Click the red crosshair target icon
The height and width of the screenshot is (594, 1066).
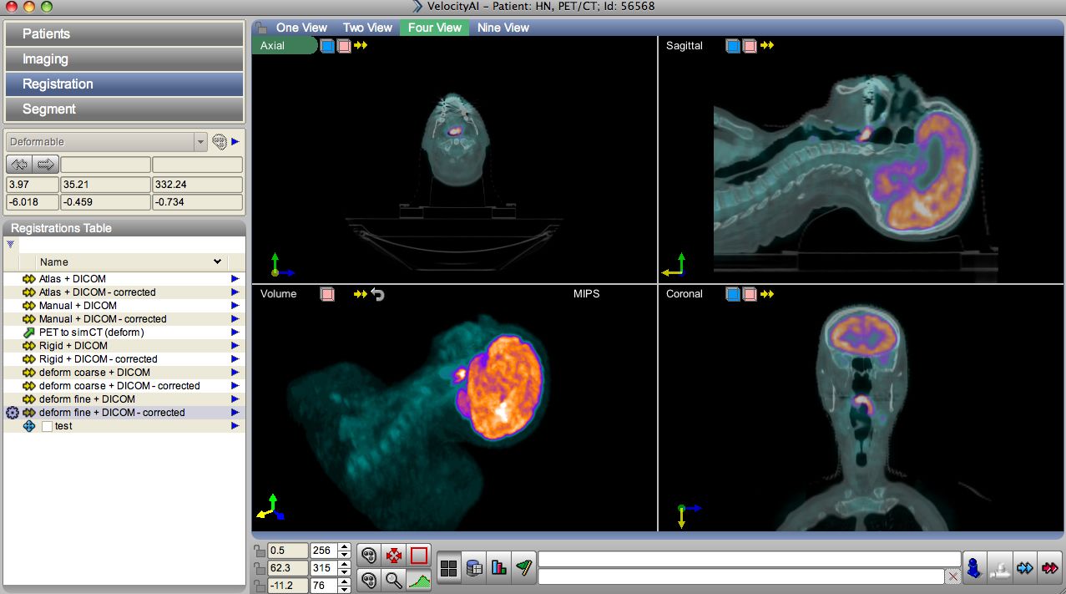pos(394,555)
